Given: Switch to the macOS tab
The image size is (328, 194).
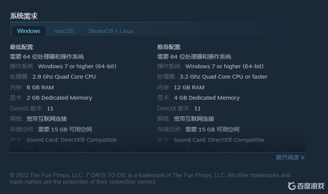Looking at the screenshot, I should tap(64, 31).
